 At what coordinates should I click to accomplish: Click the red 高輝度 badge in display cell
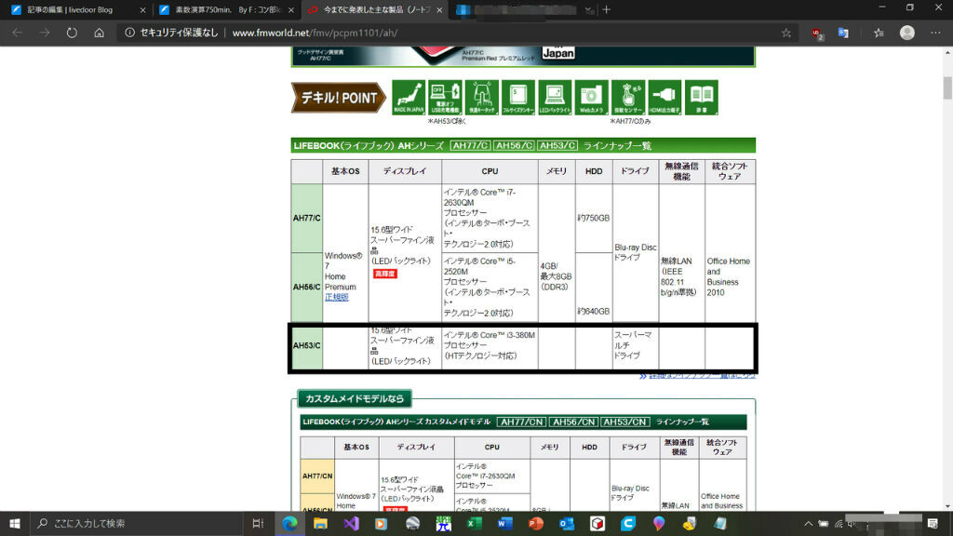tap(384, 275)
